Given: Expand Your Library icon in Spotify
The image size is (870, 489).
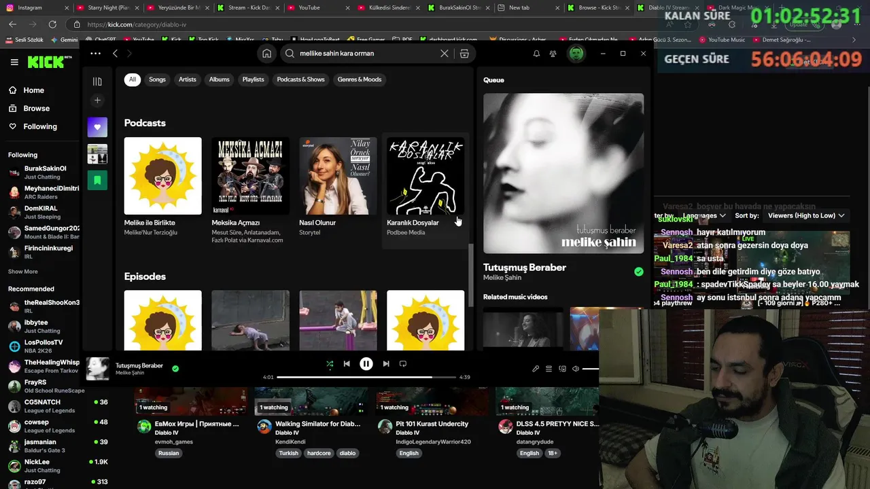Looking at the screenshot, I should [x=97, y=81].
